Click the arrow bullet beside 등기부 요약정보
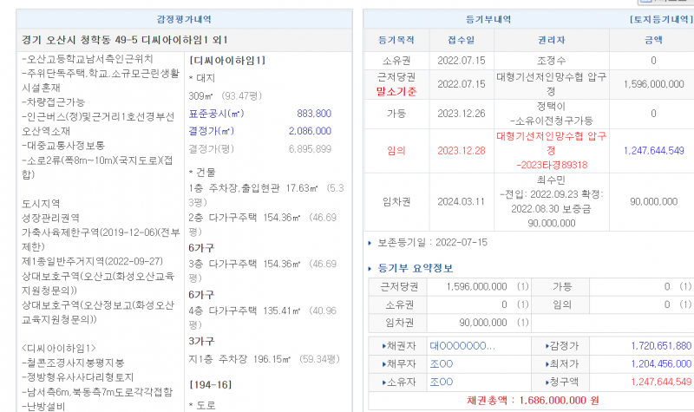 [370, 268]
